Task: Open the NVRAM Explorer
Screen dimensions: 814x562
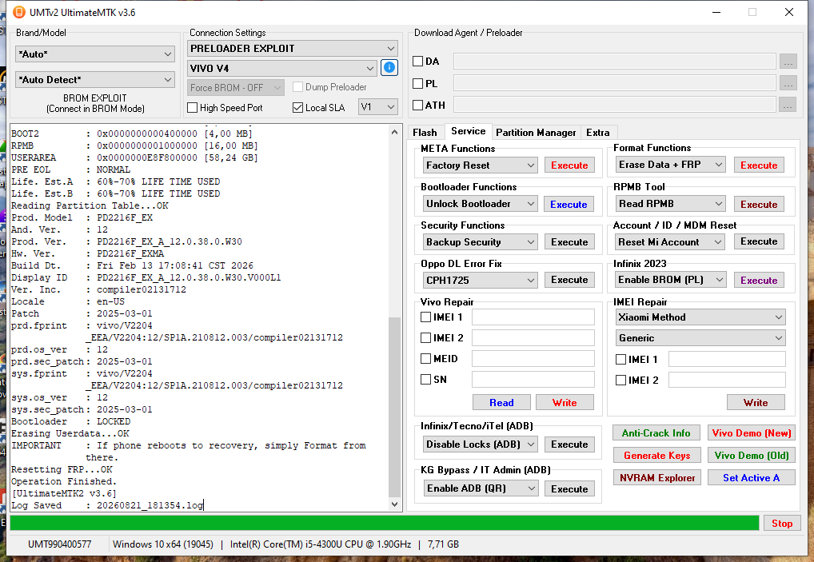Action: (x=656, y=477)
